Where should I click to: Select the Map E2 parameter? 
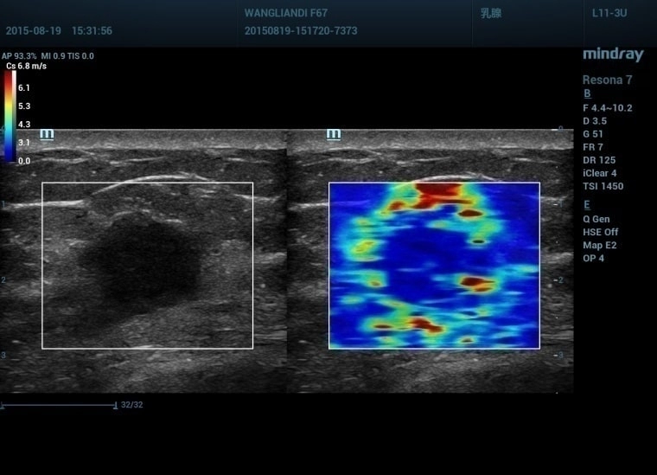[599, 246]
